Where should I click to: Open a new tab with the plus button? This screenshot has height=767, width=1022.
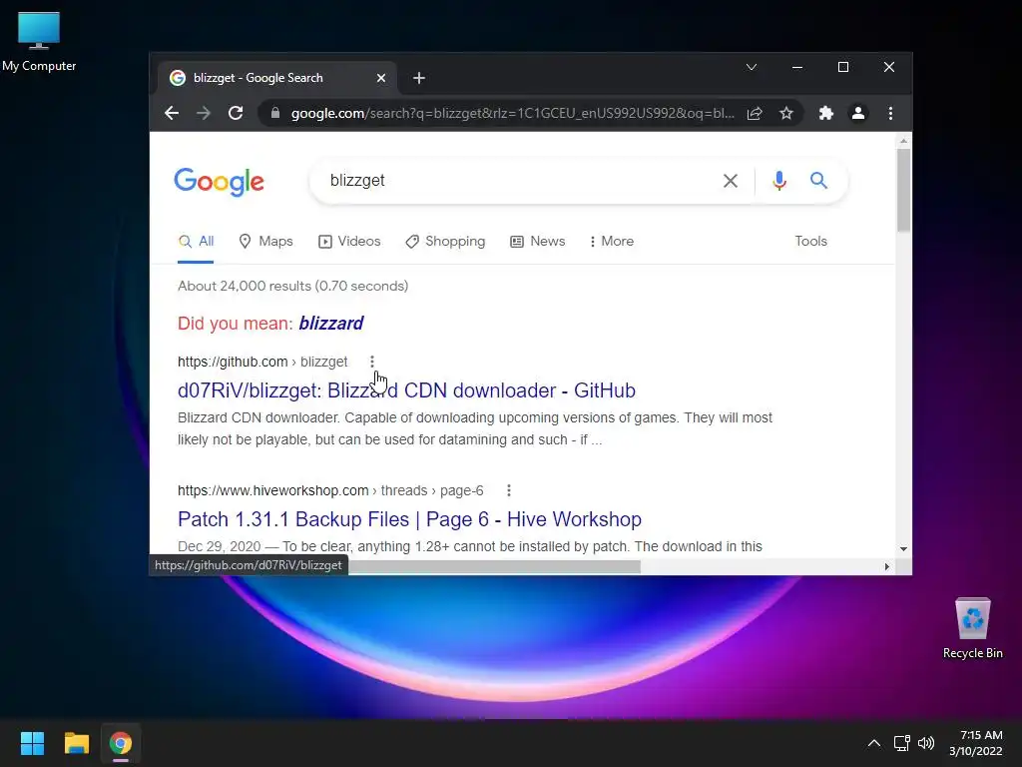pyautogui.click(x=419, y=78)
